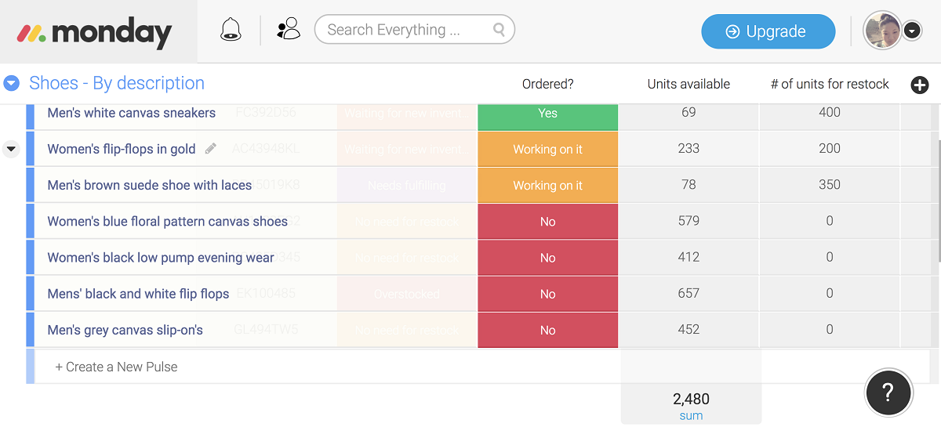Open the invite team members icon
Viewport: 941px width, 427px height.
pyautogui.click(x=289, y=30)
